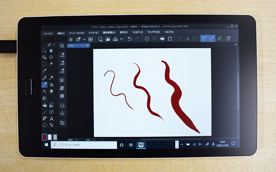Select the Eyedropper tool

tap(45, 71)
